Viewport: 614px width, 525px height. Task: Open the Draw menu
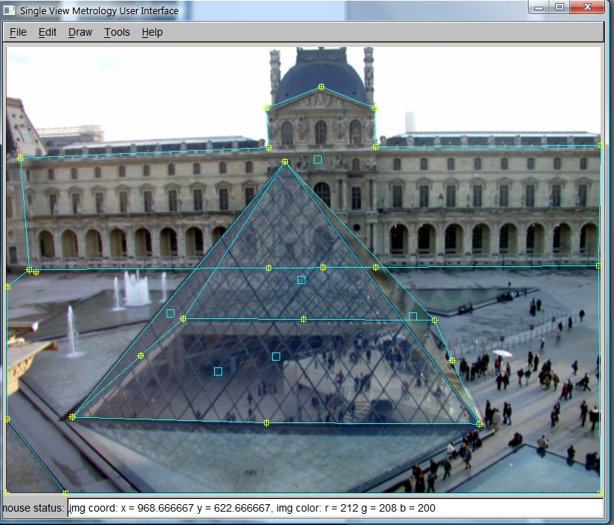[80, 32]
